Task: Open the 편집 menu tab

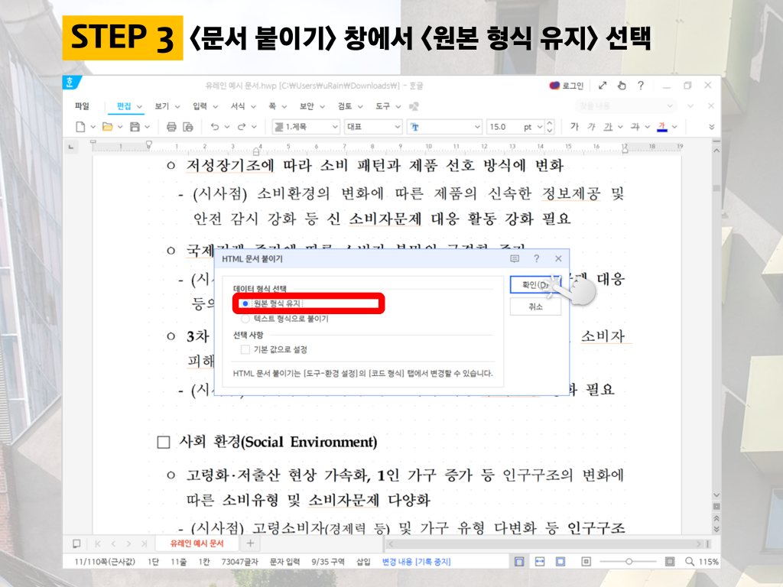Action: [124, 105]
